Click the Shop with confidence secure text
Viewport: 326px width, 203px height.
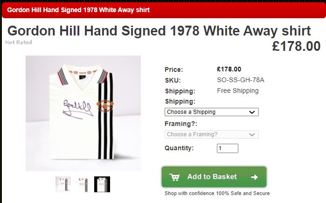click(x=217, y=193)
